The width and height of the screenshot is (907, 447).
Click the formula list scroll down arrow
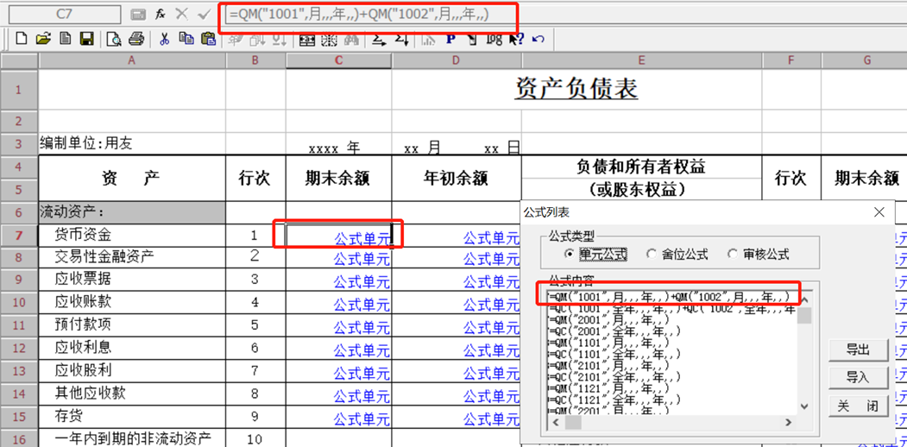coord(804,407)
